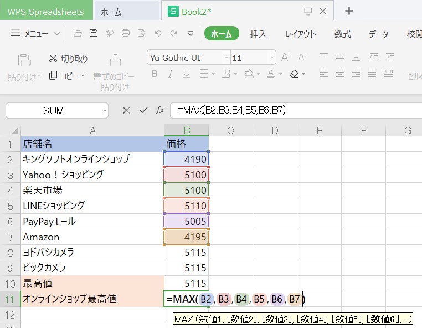
Task: Click the 貼り付け paste icon
Action: [x=24, y=60]
